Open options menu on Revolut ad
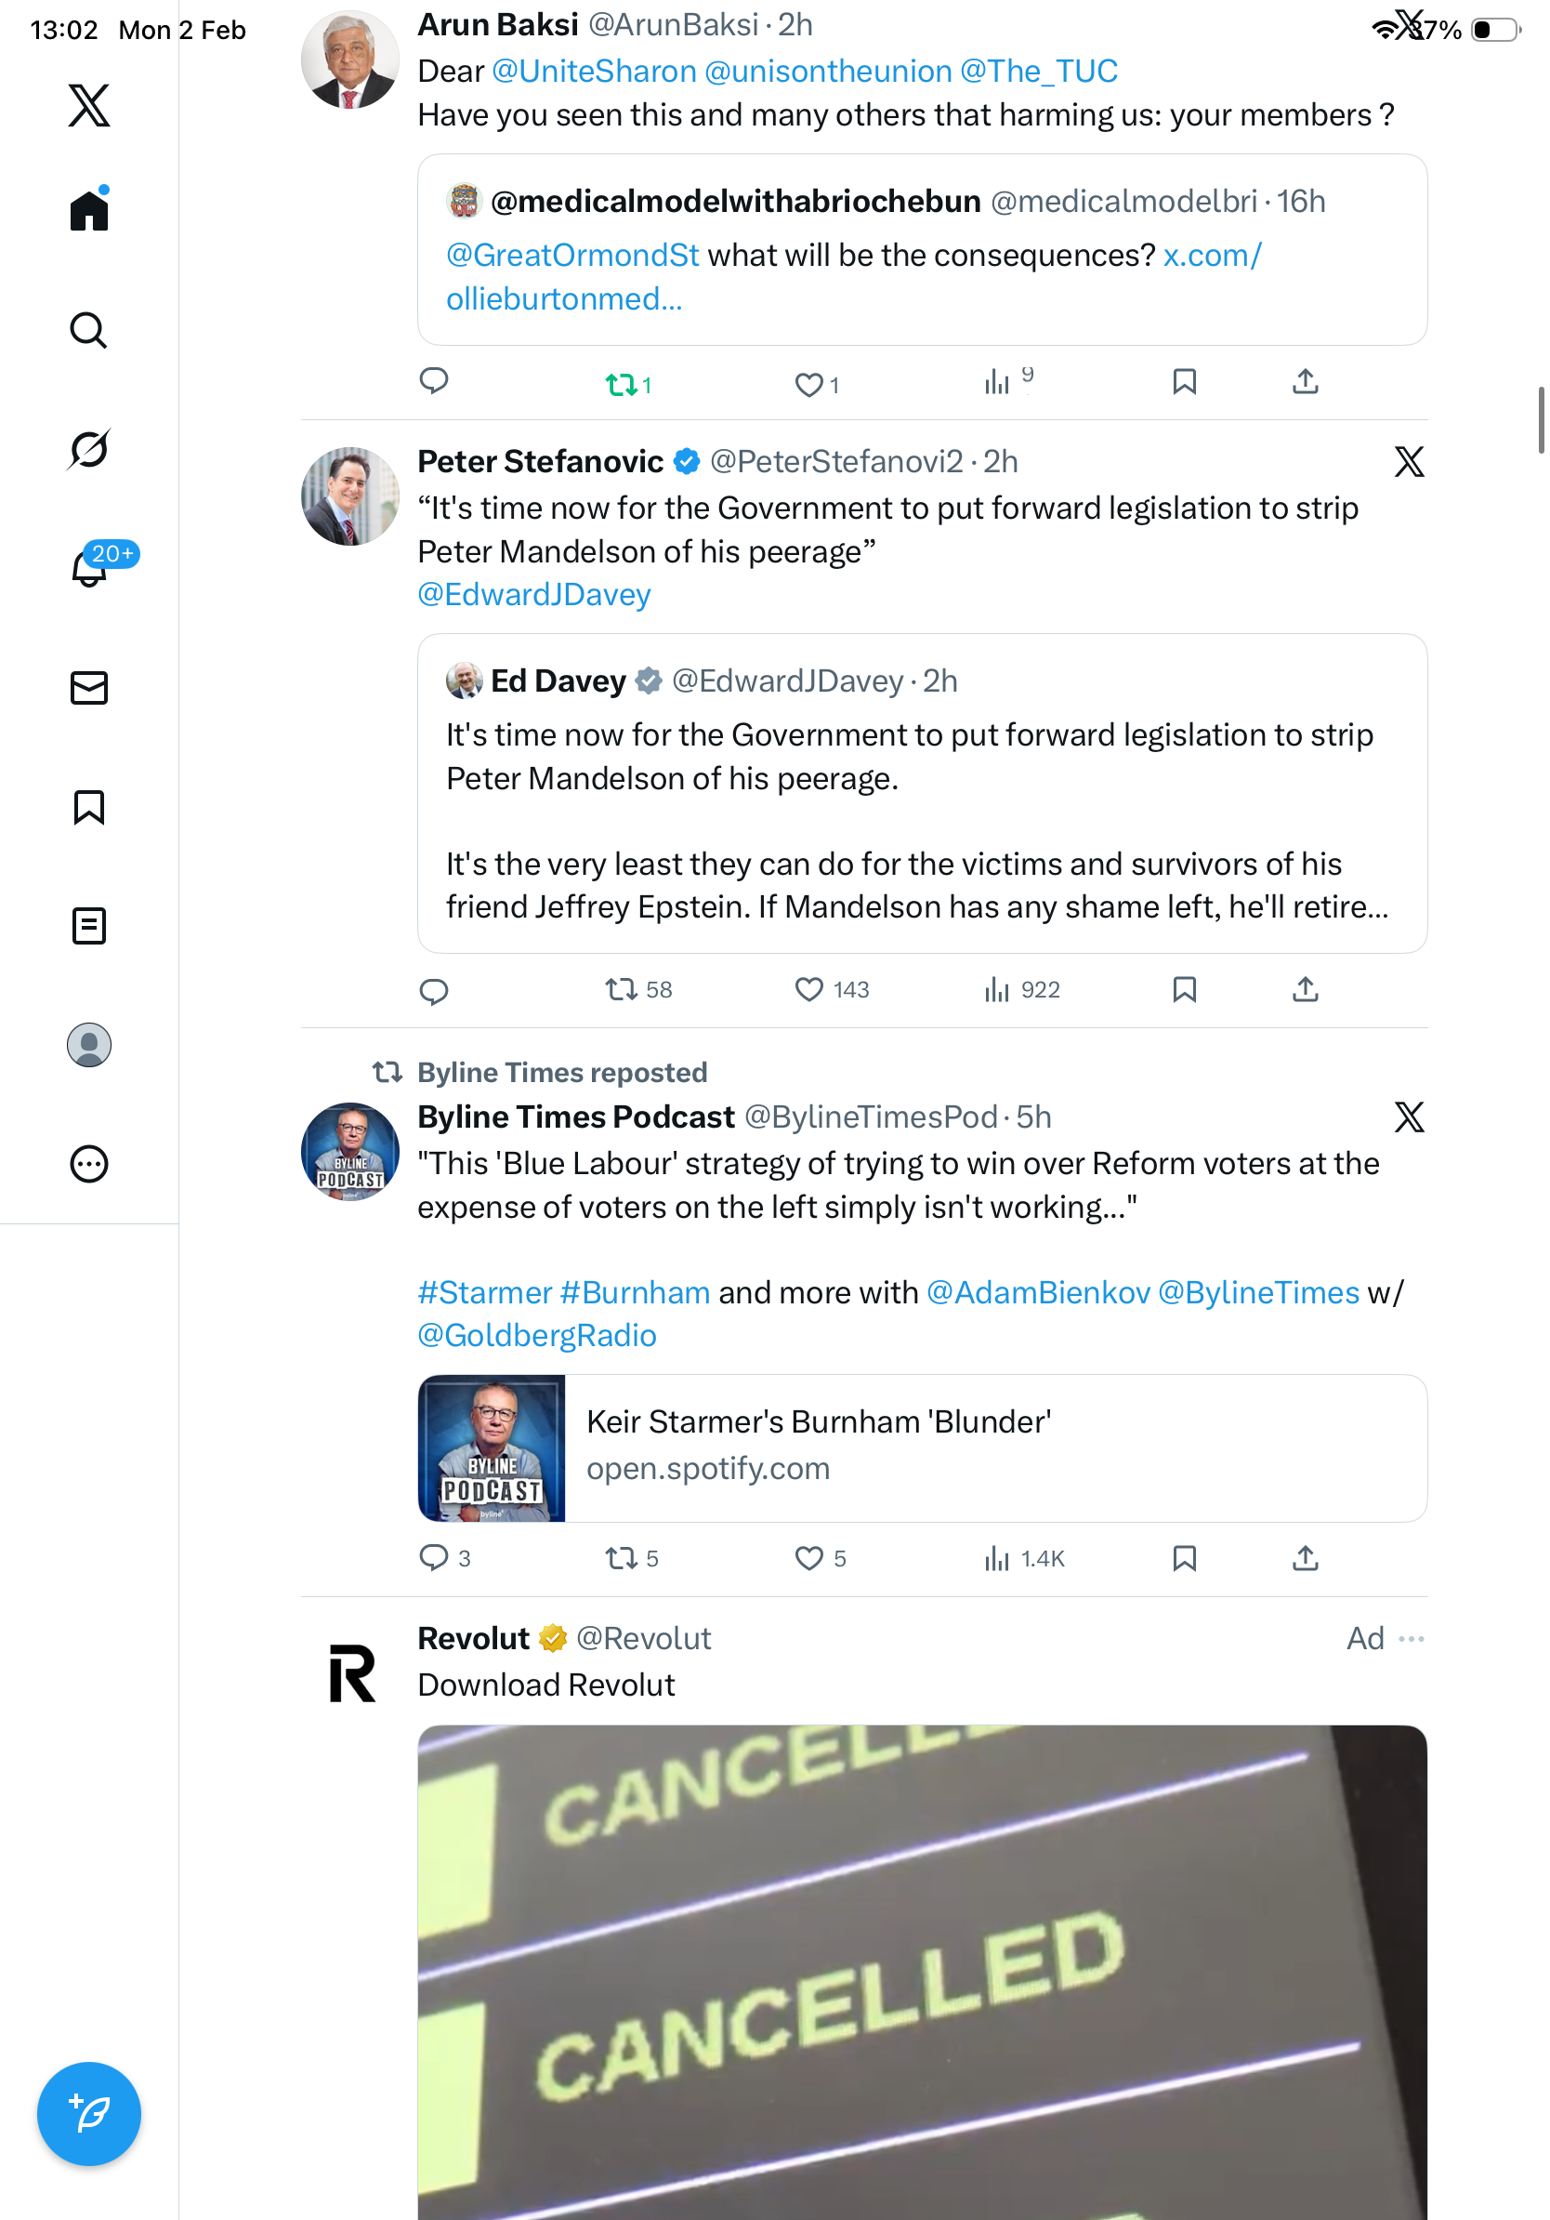 1411,1638
